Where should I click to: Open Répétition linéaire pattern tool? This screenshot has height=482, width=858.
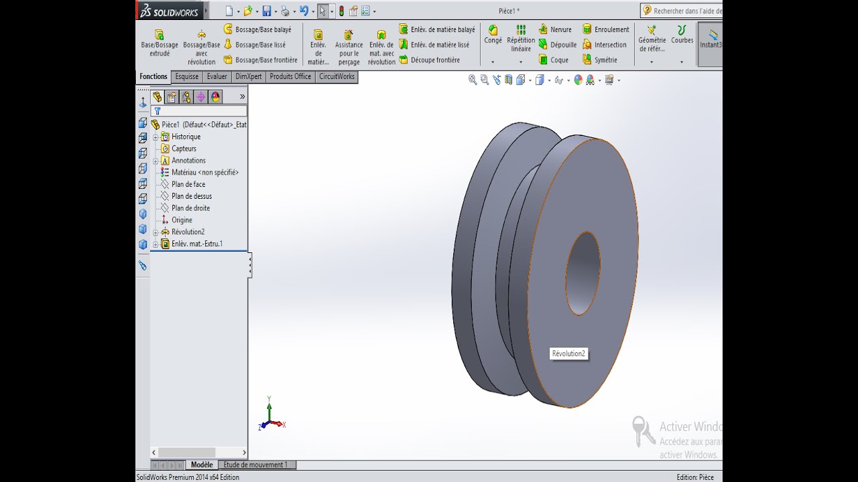click(x=521, y=39)
